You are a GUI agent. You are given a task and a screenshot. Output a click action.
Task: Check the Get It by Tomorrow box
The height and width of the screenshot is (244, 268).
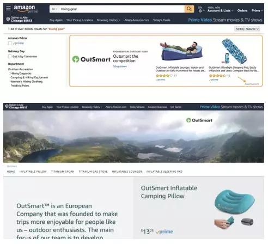tap(10, 57)
